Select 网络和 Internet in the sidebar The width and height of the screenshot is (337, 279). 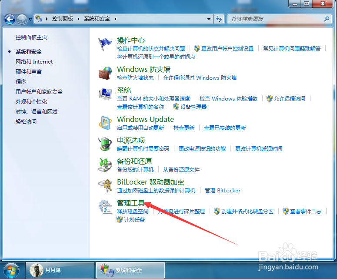coord(34,62)
